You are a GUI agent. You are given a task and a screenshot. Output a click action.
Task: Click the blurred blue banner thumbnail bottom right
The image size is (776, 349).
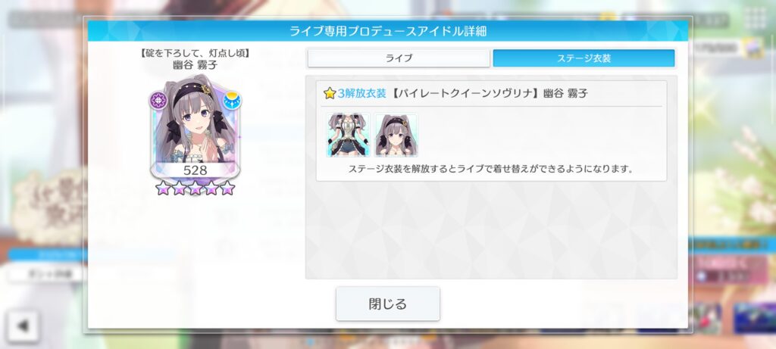click(753, 318)
